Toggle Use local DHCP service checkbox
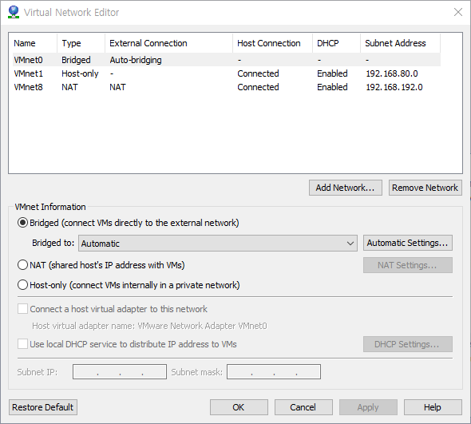The height and width of the screenshot is (424, 471). click(x=23, y=344)
